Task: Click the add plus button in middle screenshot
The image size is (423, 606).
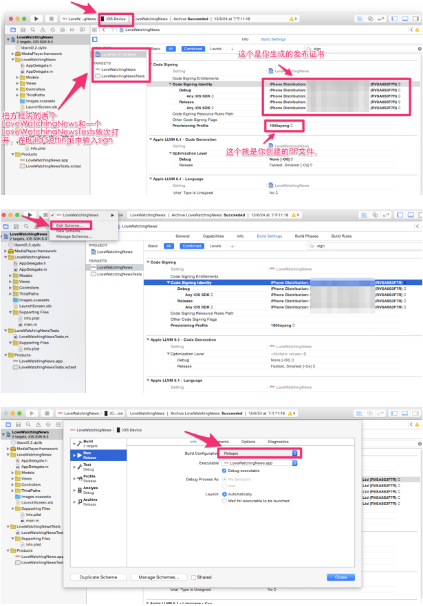Action: pos(232,246)
